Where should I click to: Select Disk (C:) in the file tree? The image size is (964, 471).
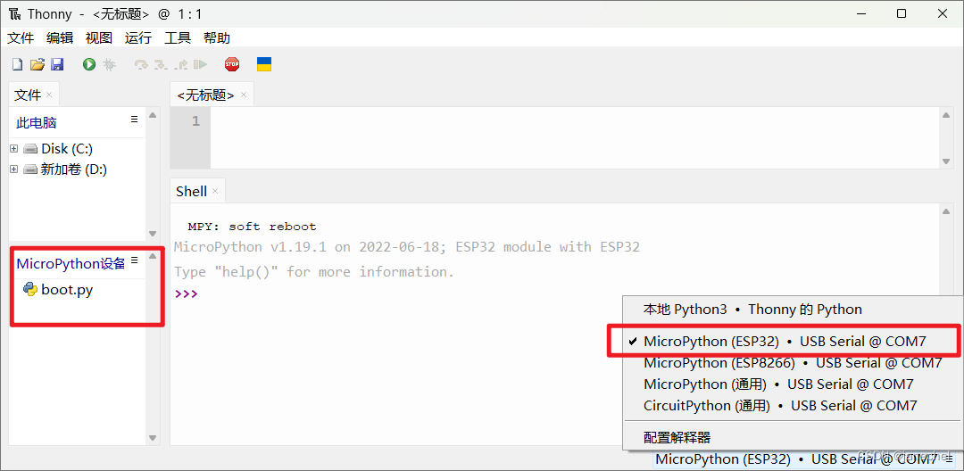67,149
